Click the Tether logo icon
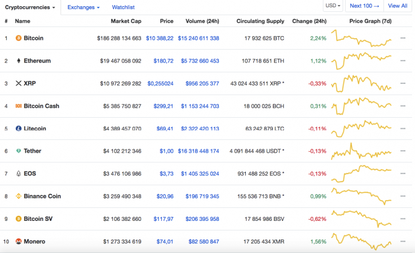Image resolution: width=415 pixels, height=253 pixels. coord(19,151)
